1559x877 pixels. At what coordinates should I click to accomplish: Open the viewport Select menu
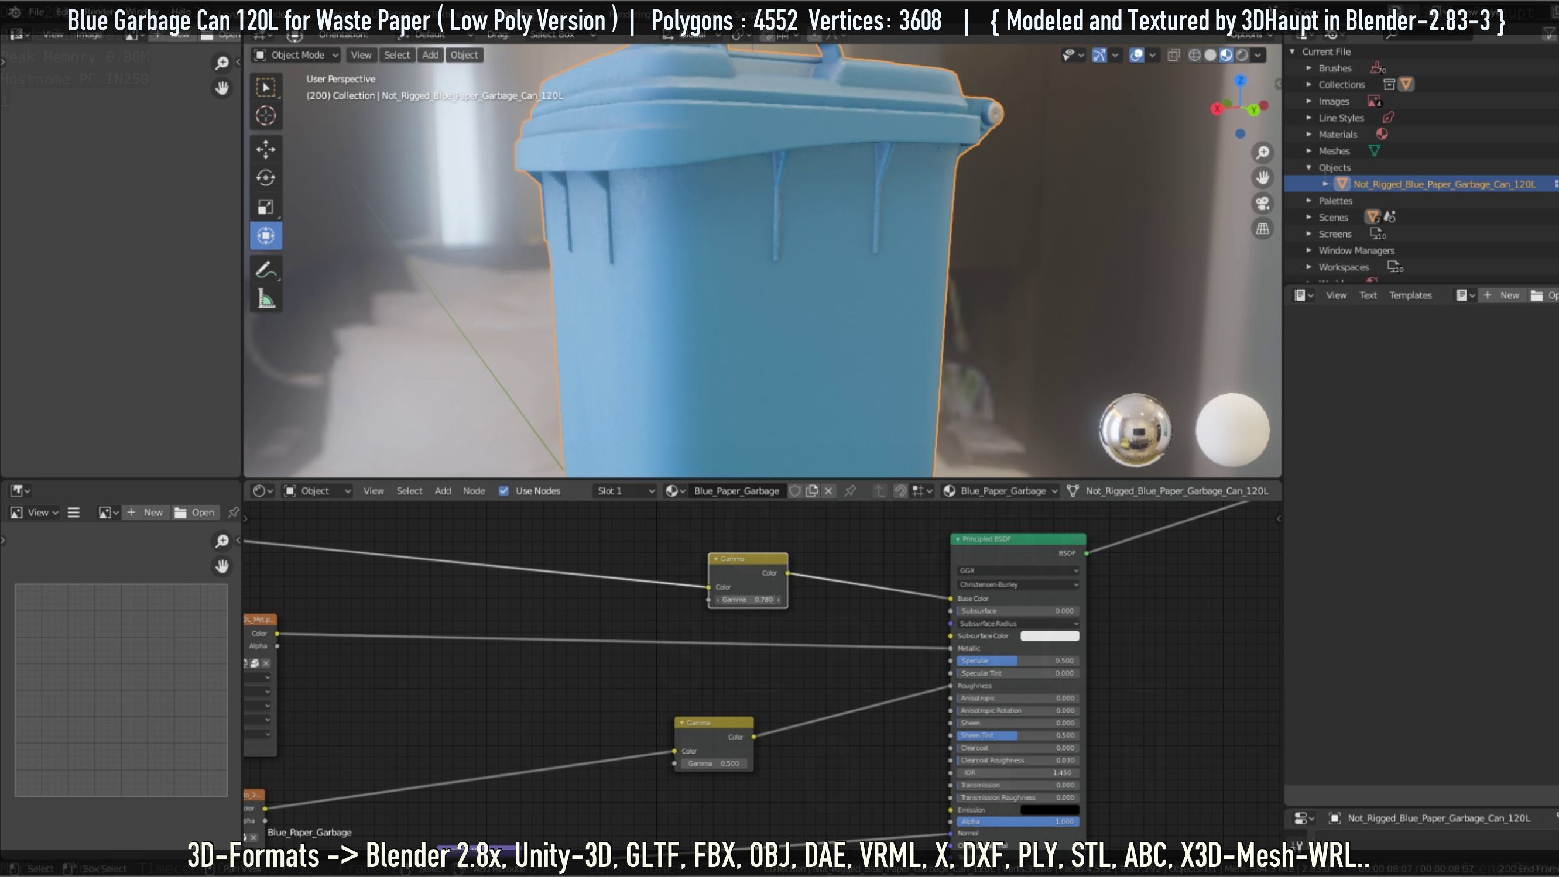click(397, 55)
